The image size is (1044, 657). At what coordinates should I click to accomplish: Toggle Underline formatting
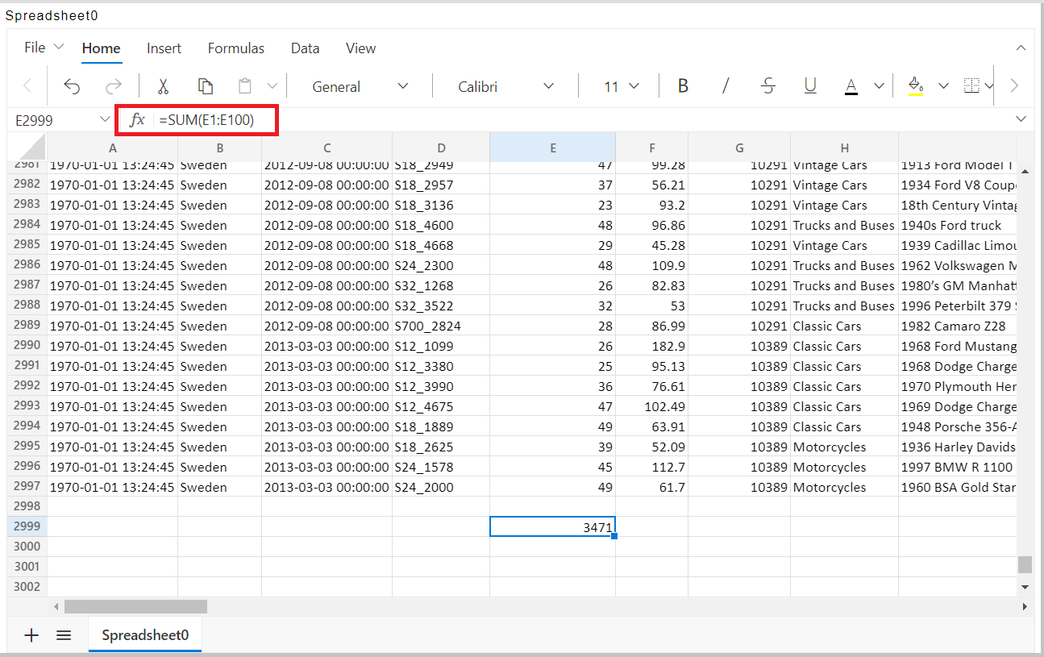810,86
